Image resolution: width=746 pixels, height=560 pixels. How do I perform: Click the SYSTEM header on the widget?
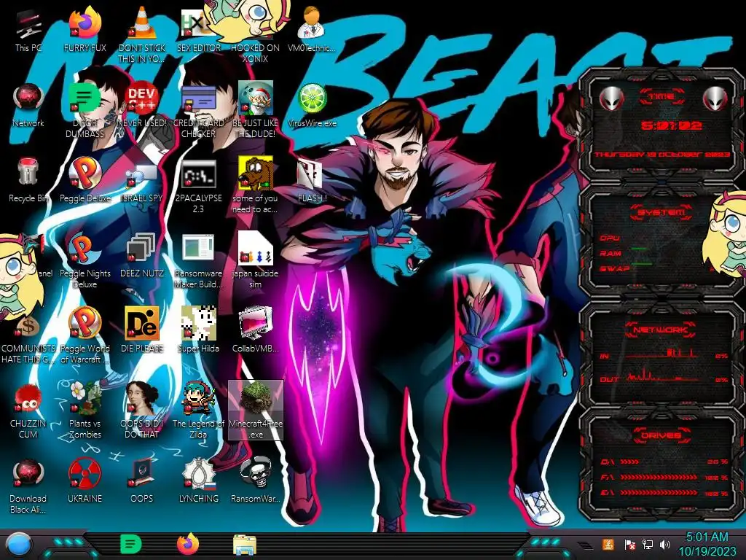pyautogui.click(x=661, y=212)
